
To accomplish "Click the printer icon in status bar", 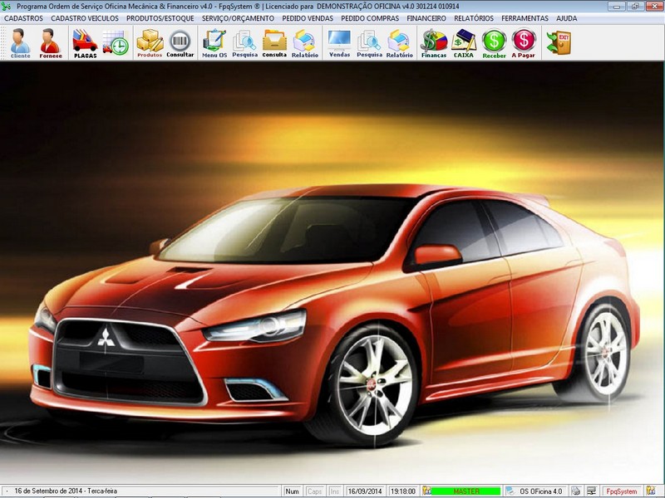I will pyautogui.click(x=575, y=491).
